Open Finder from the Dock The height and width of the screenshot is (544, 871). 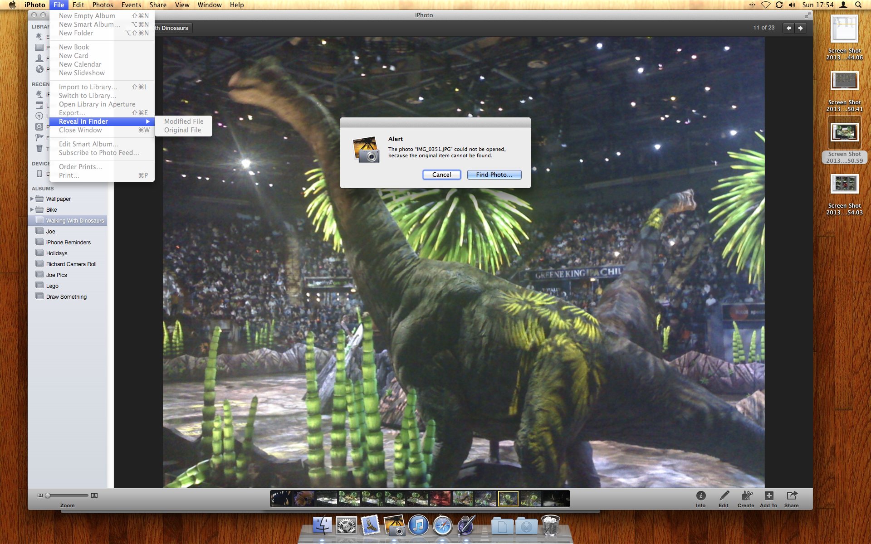click(323, 526)
